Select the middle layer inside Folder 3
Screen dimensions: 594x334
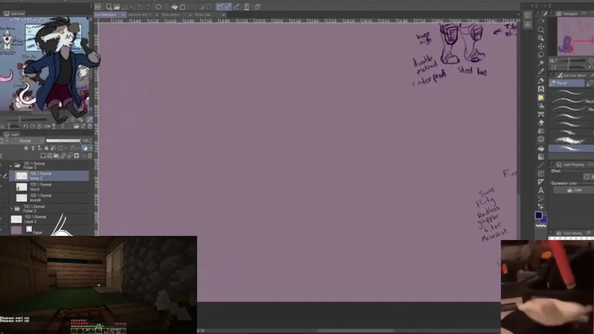(x=49, y=187)
